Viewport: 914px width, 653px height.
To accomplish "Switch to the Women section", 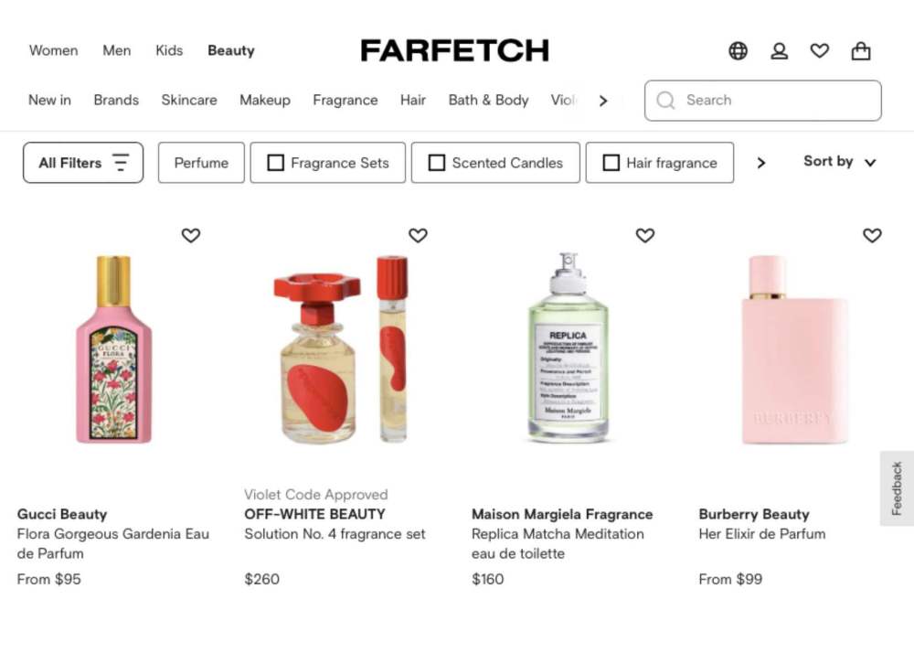I will [x=53, y=50].
